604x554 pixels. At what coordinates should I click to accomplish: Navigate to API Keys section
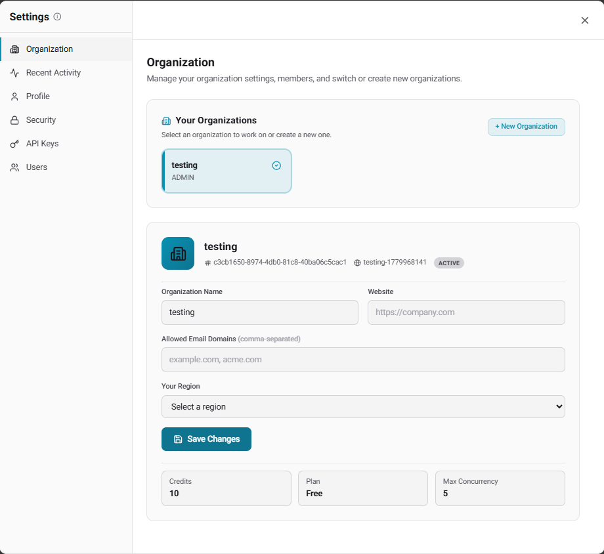click(x=66, y=144)
